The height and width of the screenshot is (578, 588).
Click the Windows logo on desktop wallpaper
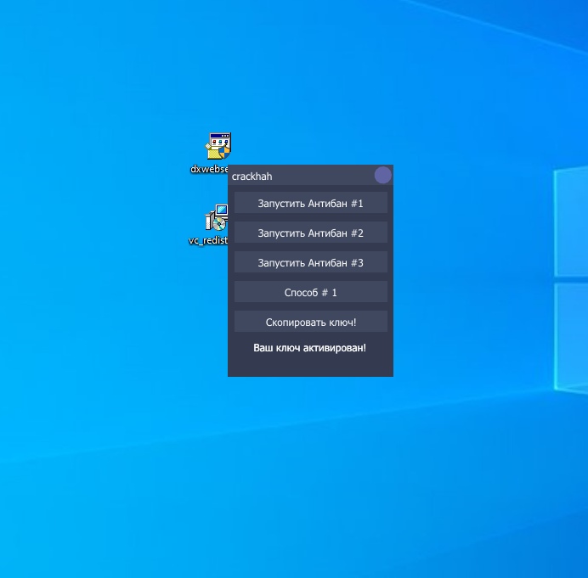[x=571, y=280]
